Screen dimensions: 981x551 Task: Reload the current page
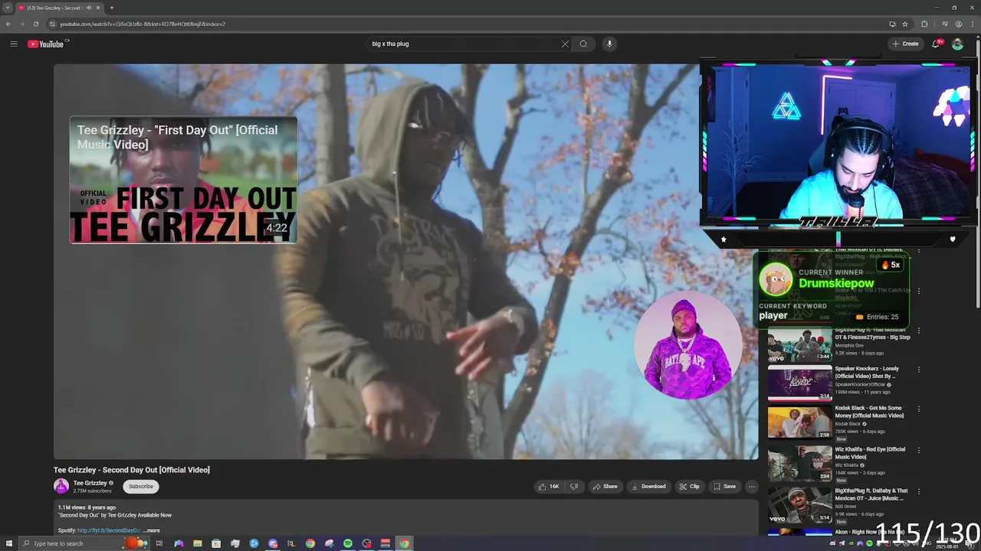point(35,24)
